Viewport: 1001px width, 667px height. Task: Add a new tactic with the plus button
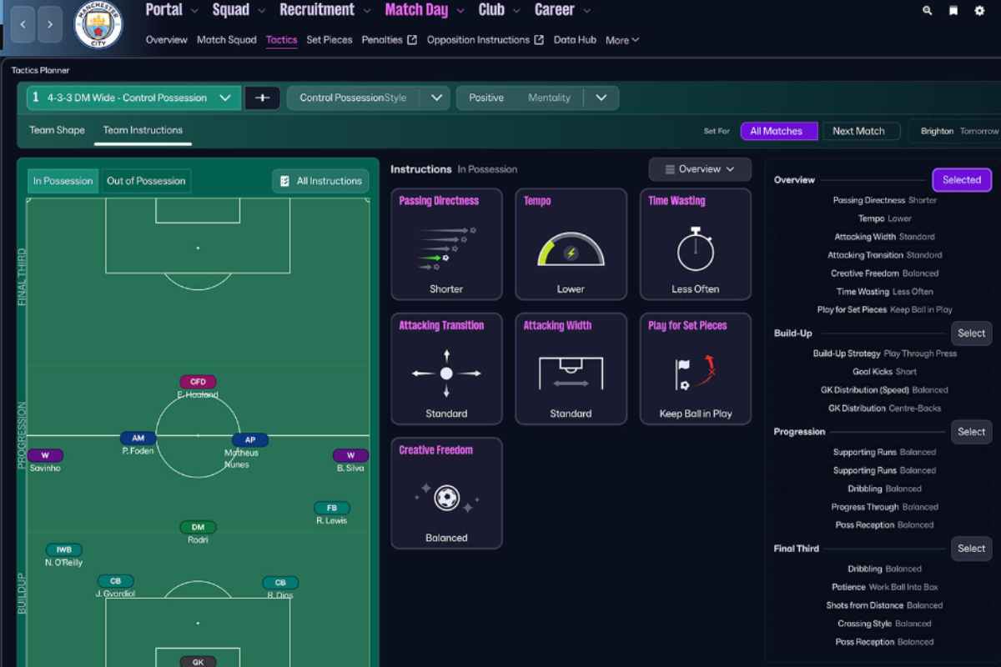click(x=262, y=98)
